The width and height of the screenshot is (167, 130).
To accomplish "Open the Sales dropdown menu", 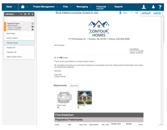I will tap(11, 7).
